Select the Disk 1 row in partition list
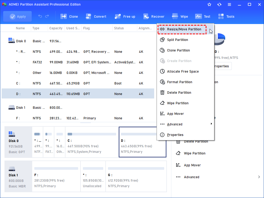 coord(78,108)
